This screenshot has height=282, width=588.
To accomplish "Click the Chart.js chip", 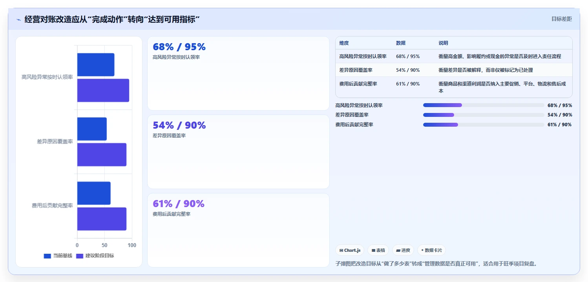I will click(x=350, y=250).
